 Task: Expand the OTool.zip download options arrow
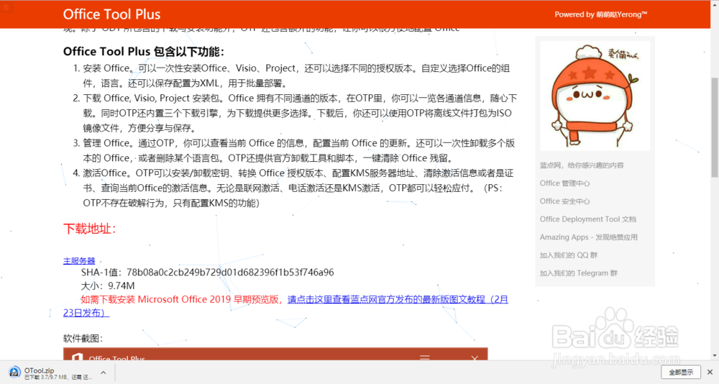[103, 372]
